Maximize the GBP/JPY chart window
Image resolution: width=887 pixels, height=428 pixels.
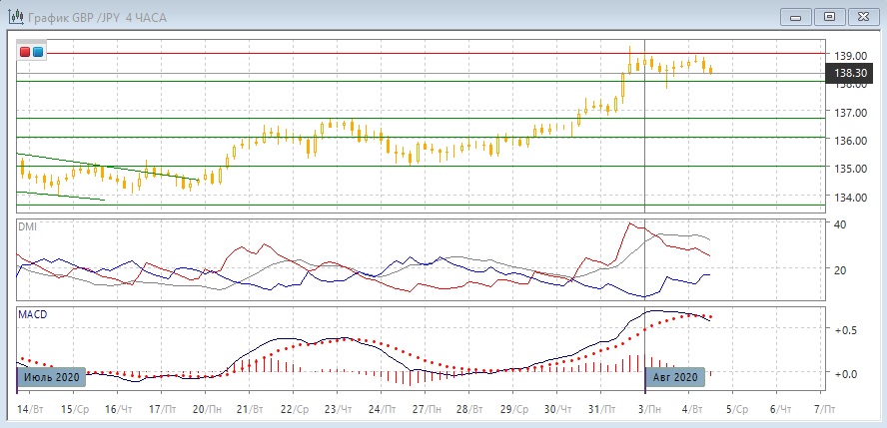point(828,15)
